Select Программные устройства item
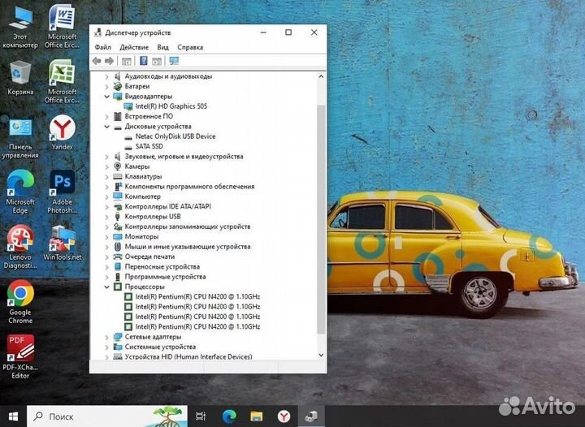585x427 pixels. [165, 277]
